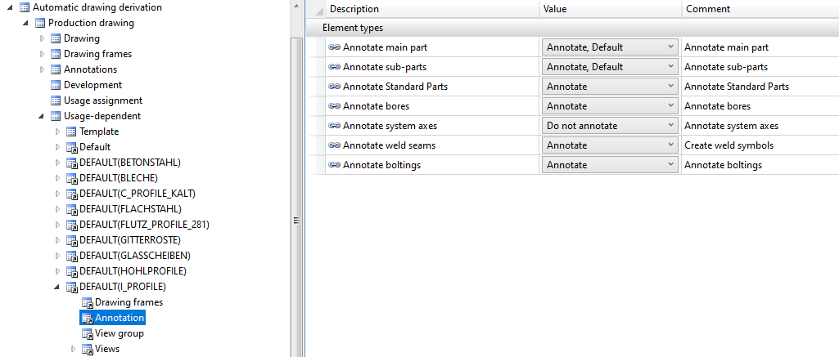Expand the DEFAULT(HOHLPROFILE) node
839x357 pixels.
point(58,271)
